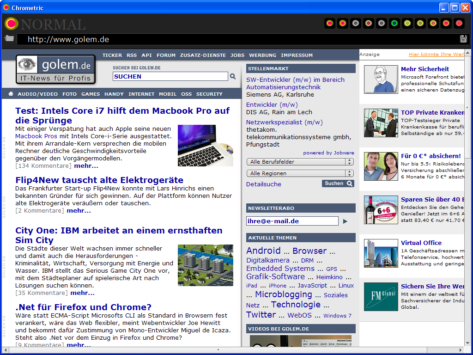Click the horizontal scrollbar right arrow

point(461,350)
